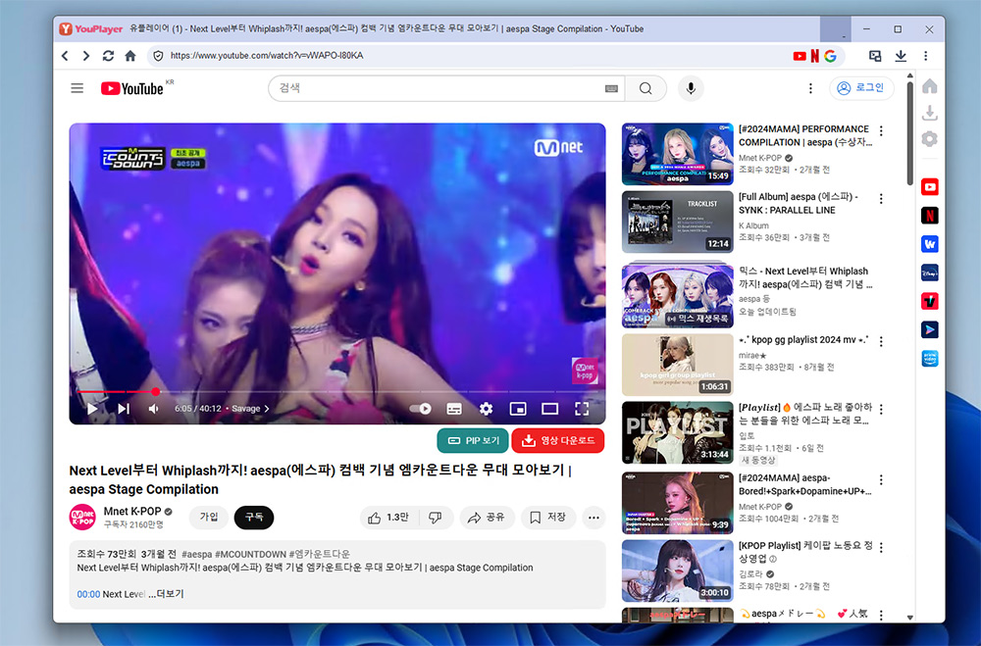The image size is (981, 646).
Task: Open options menu for kpop gg playlist 2024
Action: [881, 341]
